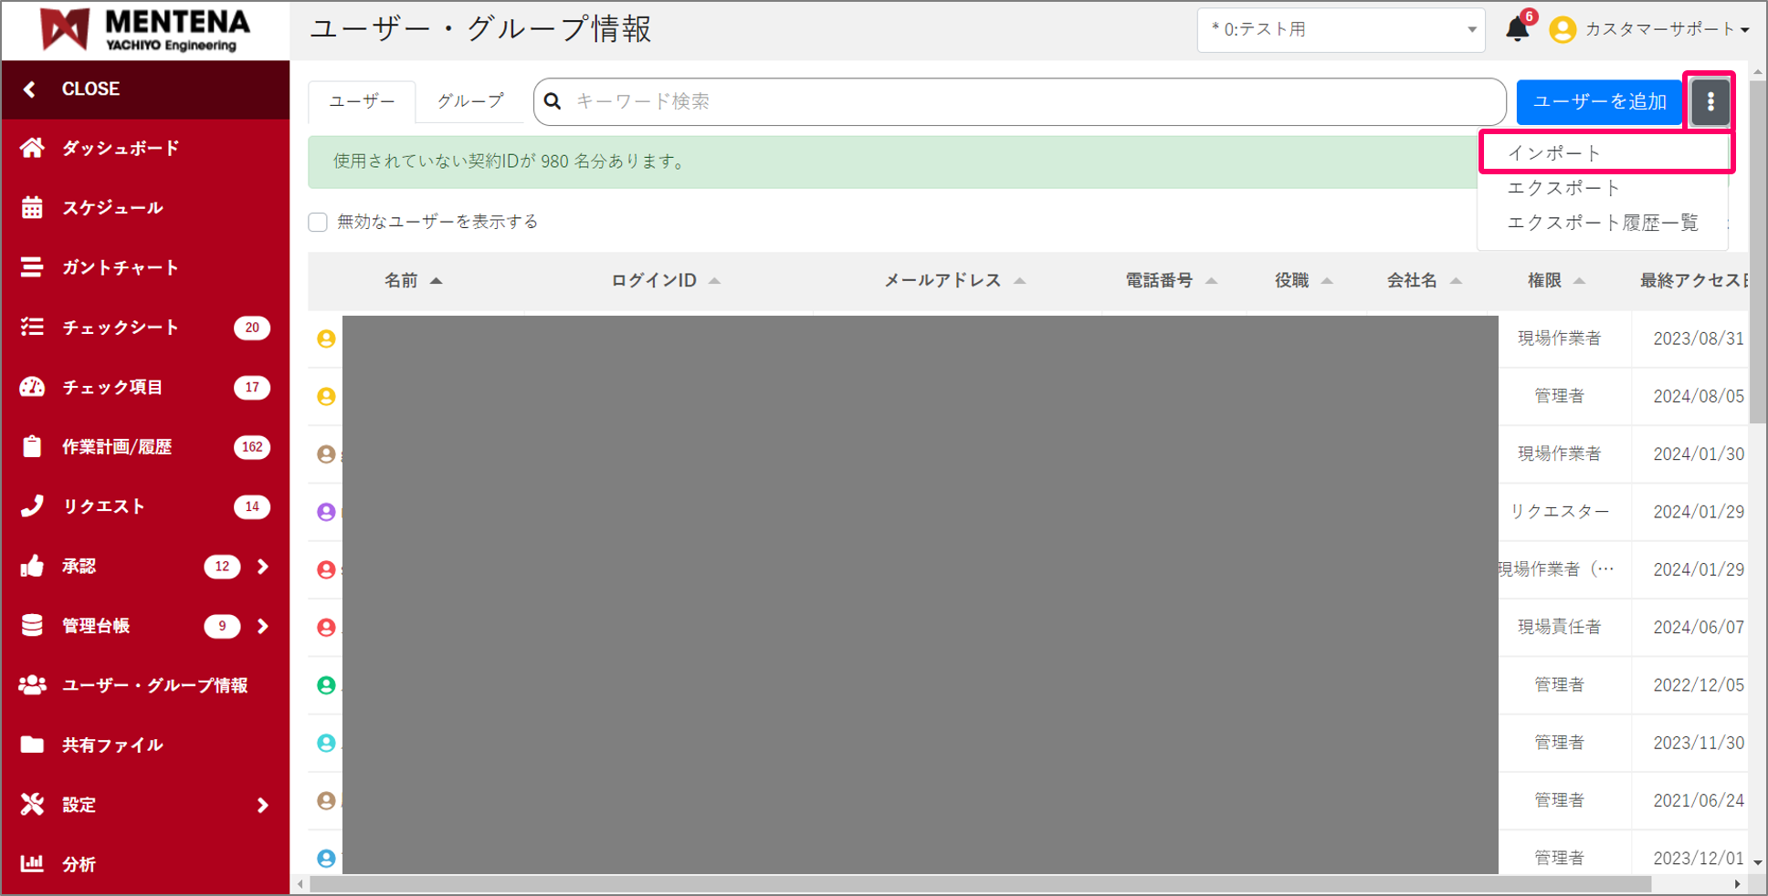
Task: Click the 共有ファイル folder icon
Action: (x=33, y=745)
